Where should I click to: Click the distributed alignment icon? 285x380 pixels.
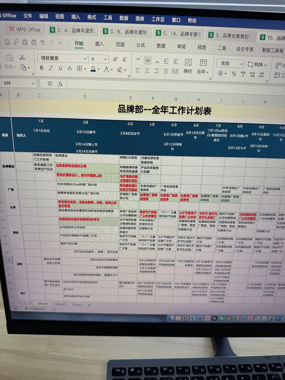175,71
